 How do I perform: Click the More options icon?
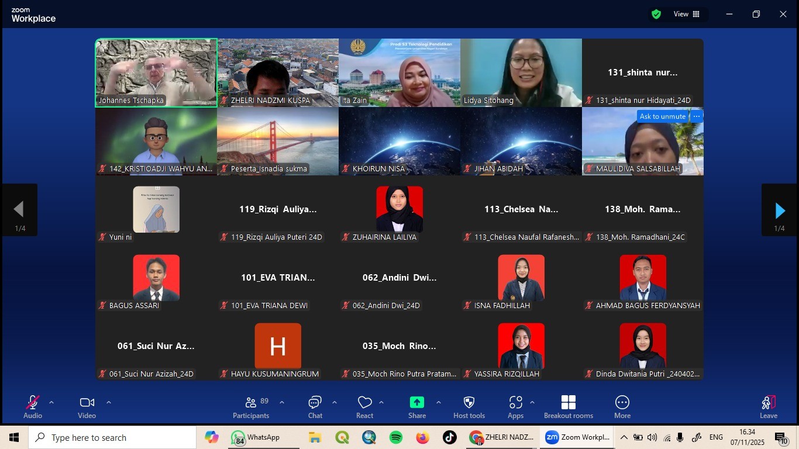(x=622, y=407)
